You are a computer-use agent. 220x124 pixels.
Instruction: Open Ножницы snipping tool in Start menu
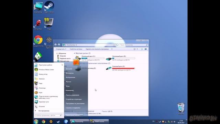pyautogui.click(x=49, y=88)
